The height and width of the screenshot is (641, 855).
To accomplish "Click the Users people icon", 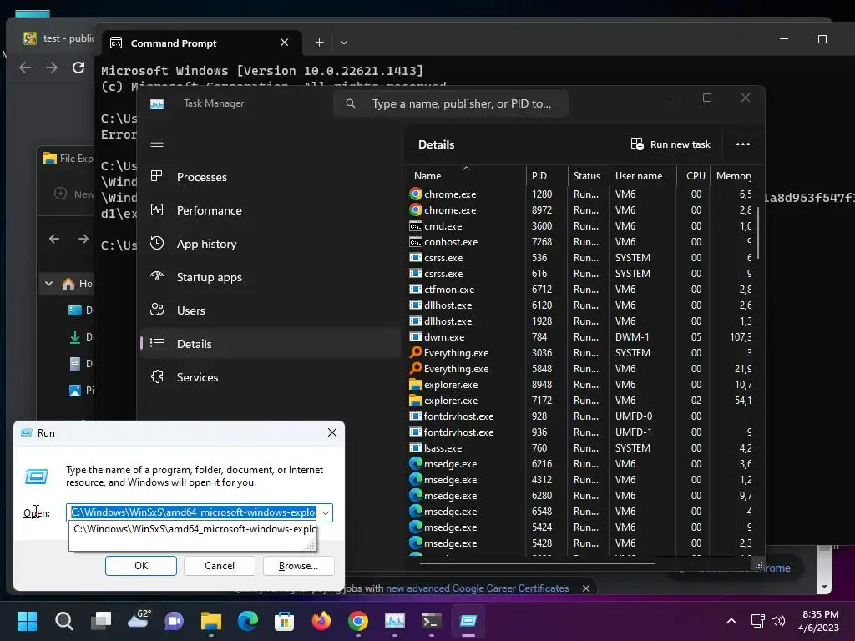I will pos(157,310).
